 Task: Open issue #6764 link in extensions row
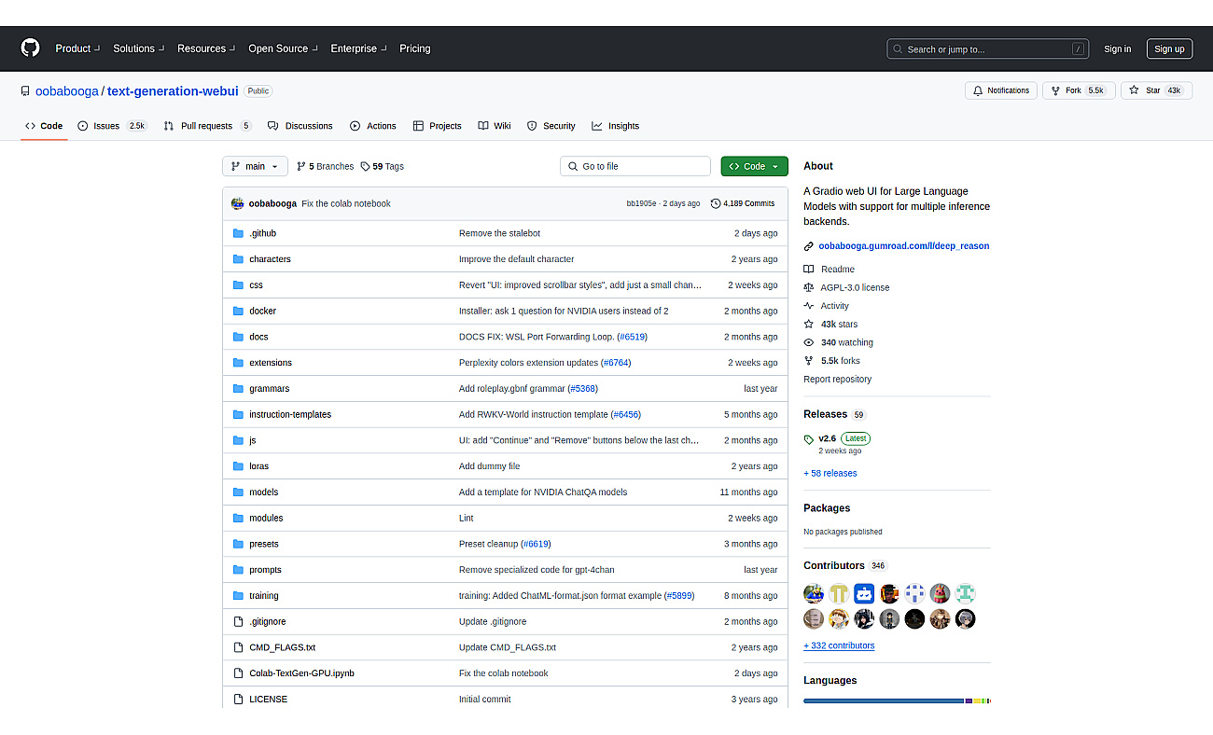tap(616, 363)
